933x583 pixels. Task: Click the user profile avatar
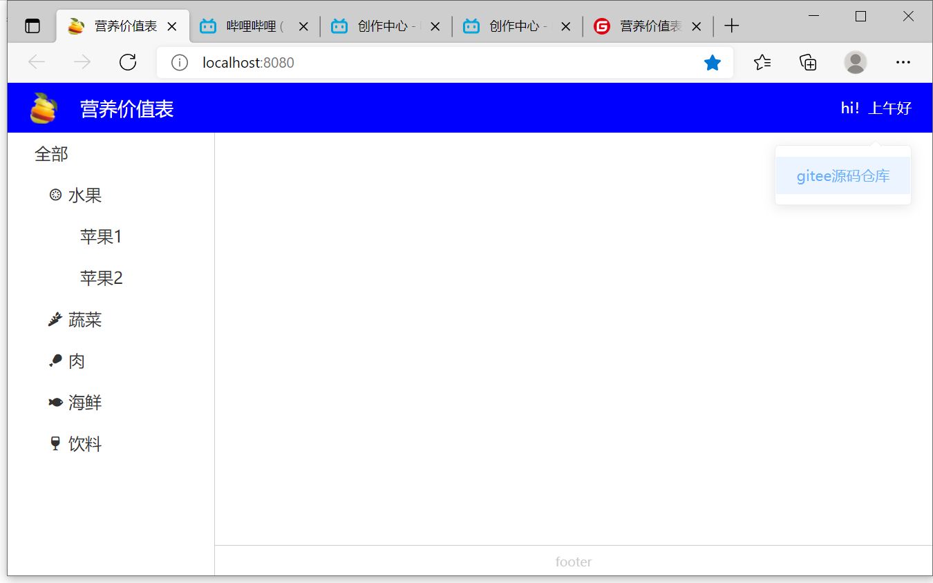coord(856,62)
